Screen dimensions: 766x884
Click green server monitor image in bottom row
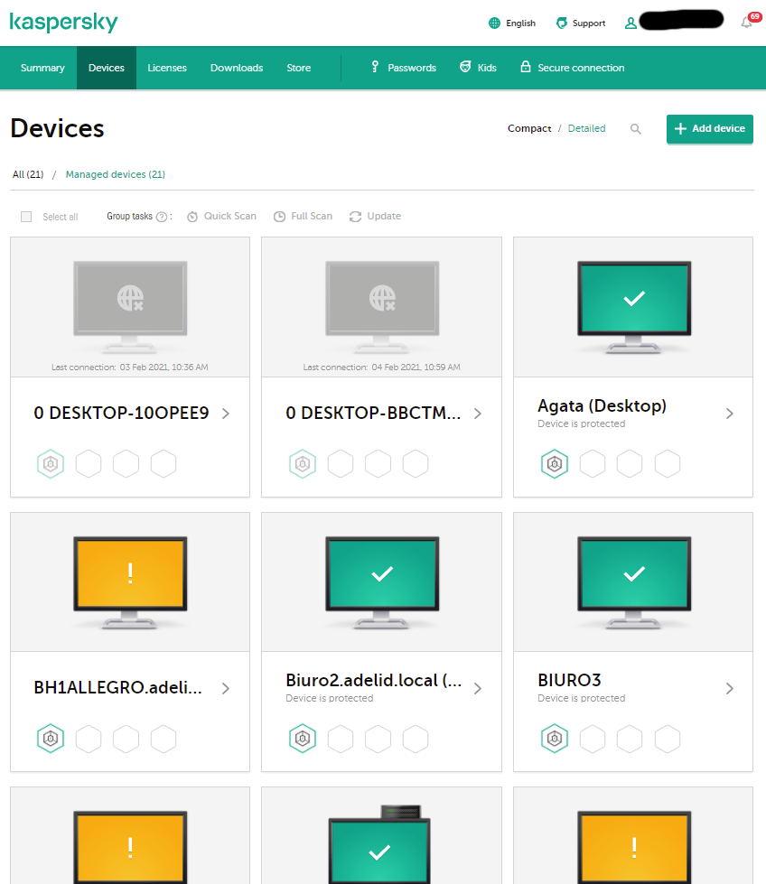click(379, 844)
